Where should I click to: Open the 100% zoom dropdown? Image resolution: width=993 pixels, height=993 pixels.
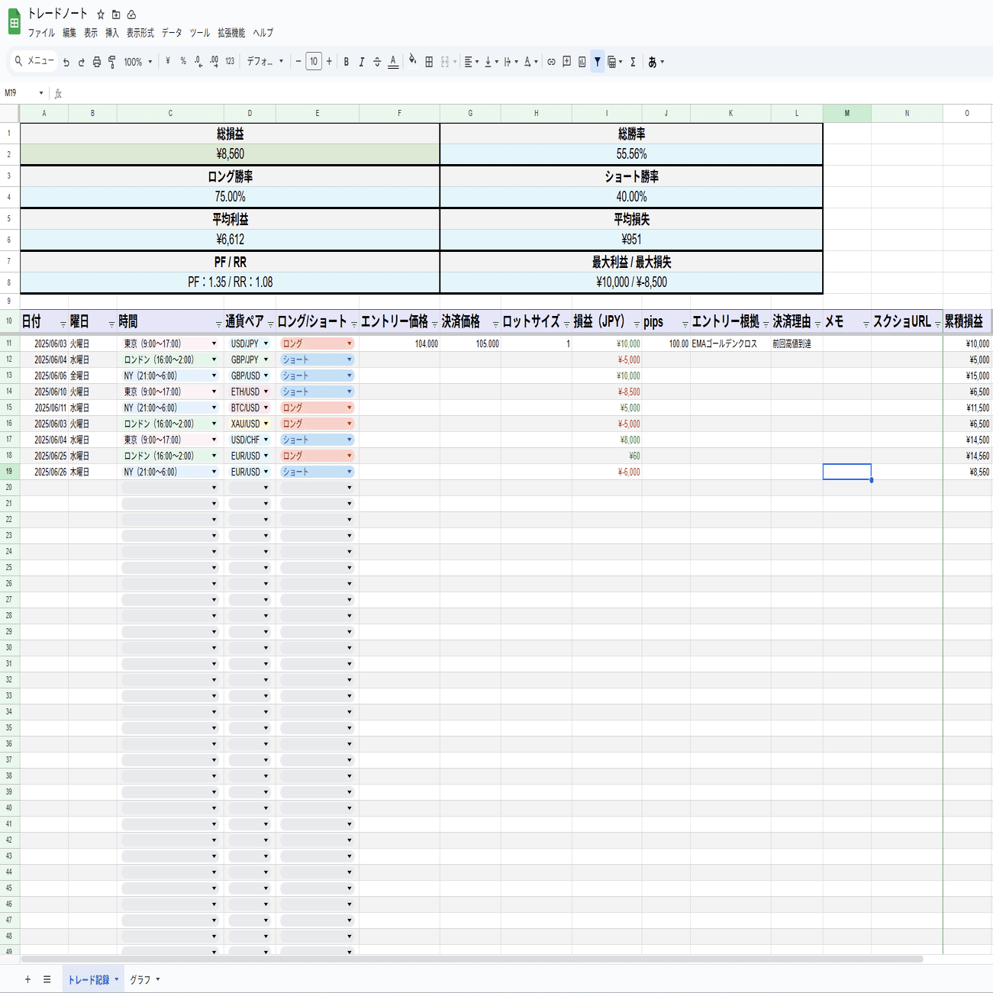[x=138, y=62]
